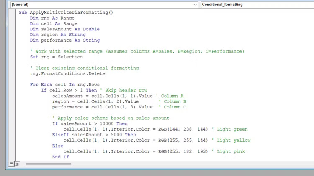Viewport: 314px width, 176px height.
Task: Click the 'Light green' comment
Action: pyautogui.click(x=229, y=129)
